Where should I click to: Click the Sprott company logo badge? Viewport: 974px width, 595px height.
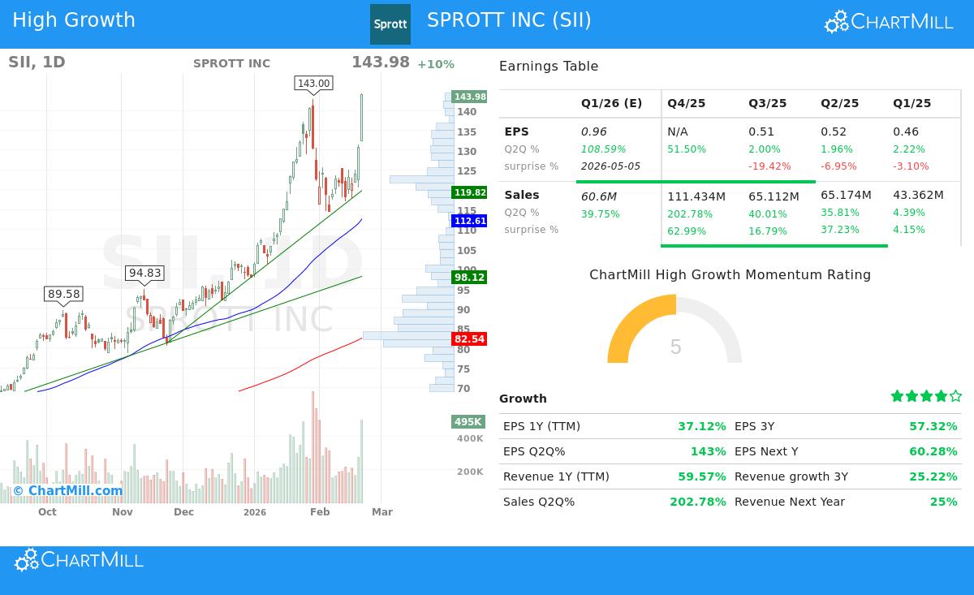coord(390,24)
